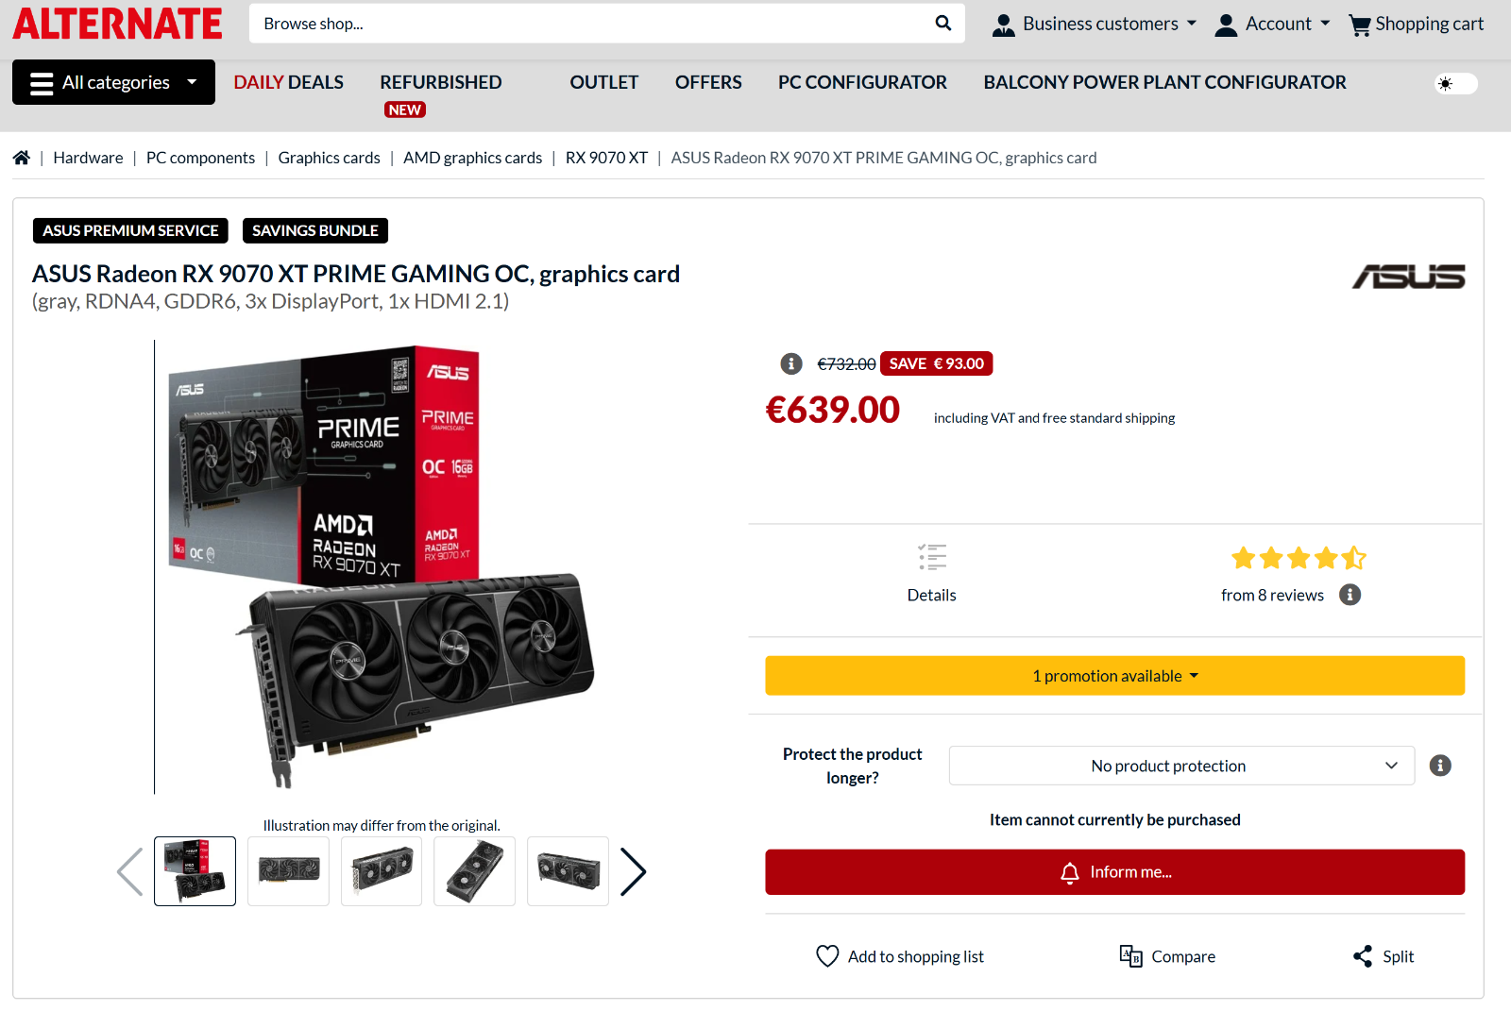Add item to shopping list heart icon
The image size is (1511, 1011).
[827, 956]
